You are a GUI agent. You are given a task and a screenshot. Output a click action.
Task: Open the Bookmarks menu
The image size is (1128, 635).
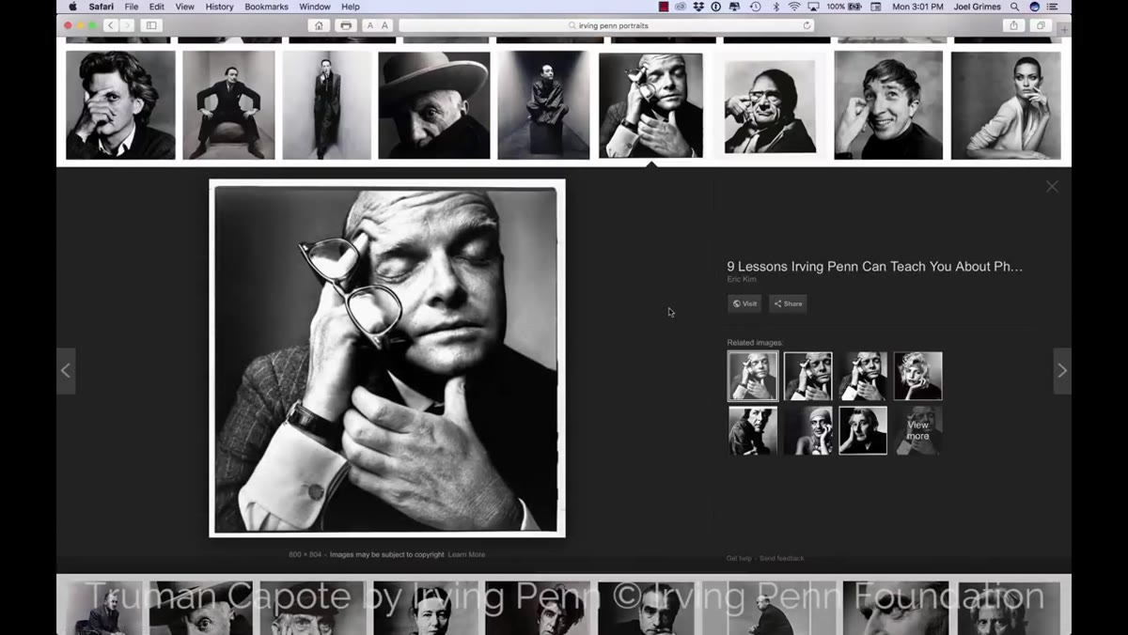point(267,7)
